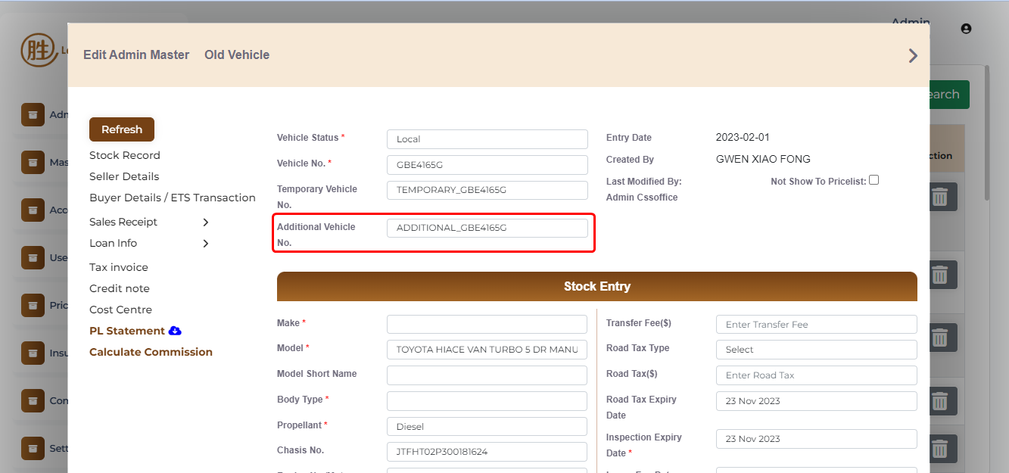This screenshot has width=1009, height=473.
Task: Expand the Sales Receipt submenu
Action: 205,222
